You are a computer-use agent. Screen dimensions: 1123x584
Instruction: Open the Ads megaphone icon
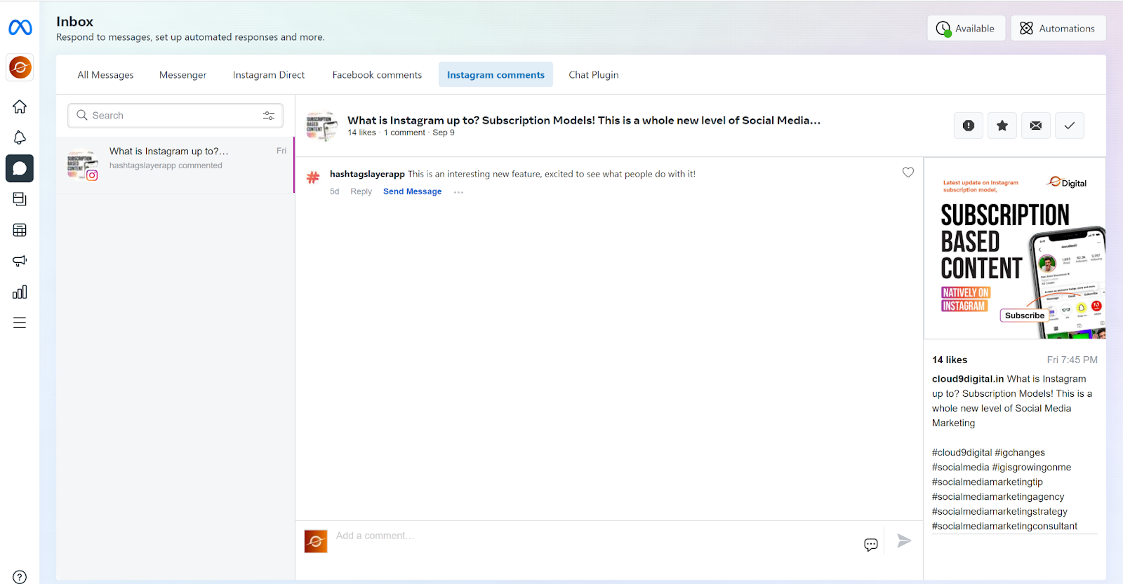click(x=20, y=261)
